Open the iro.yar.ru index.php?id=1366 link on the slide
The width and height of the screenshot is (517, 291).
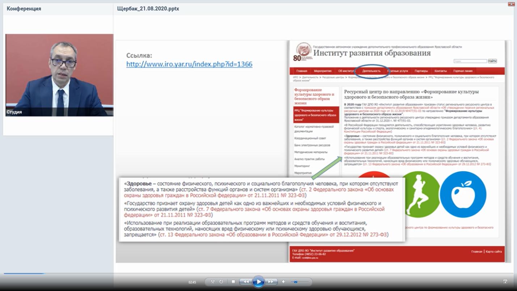pyautogui.click(x=189, y=64)
